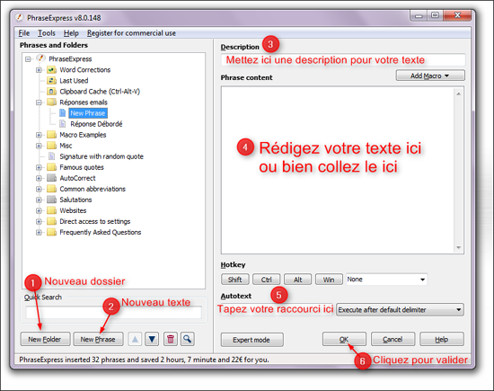Expand the Websites folder
Viewport: 494px width, 391px height.
[x=39, y=210]
